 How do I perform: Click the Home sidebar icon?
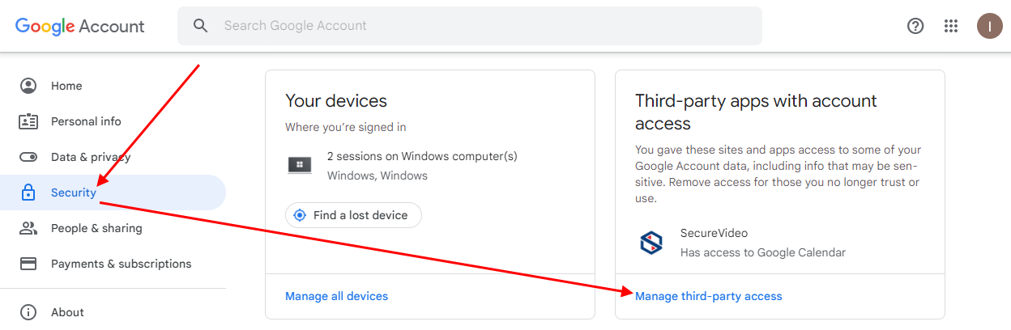click(x=28, y=86)
